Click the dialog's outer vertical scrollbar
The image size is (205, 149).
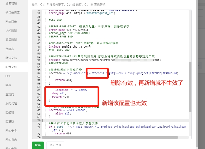coord(197,74)
